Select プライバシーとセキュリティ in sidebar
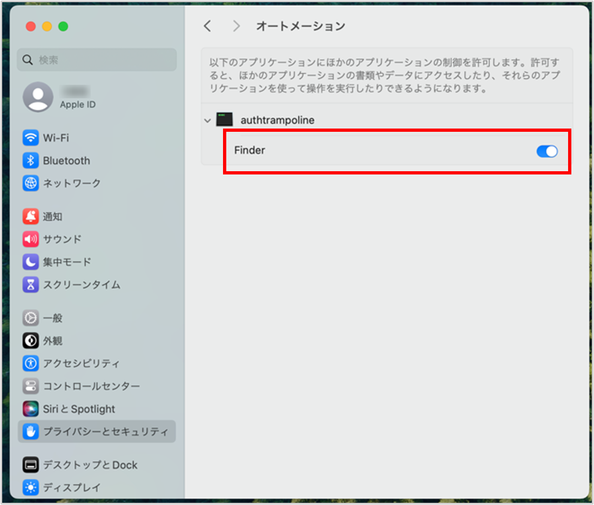The image size is (594, 505). click(105, 432)
